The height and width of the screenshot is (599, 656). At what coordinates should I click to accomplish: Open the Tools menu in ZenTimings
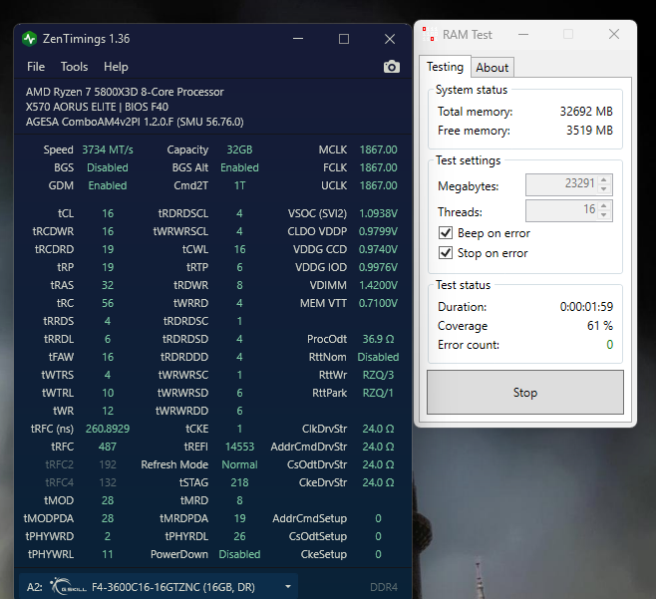pyautogui.click(x=74, y=67)
